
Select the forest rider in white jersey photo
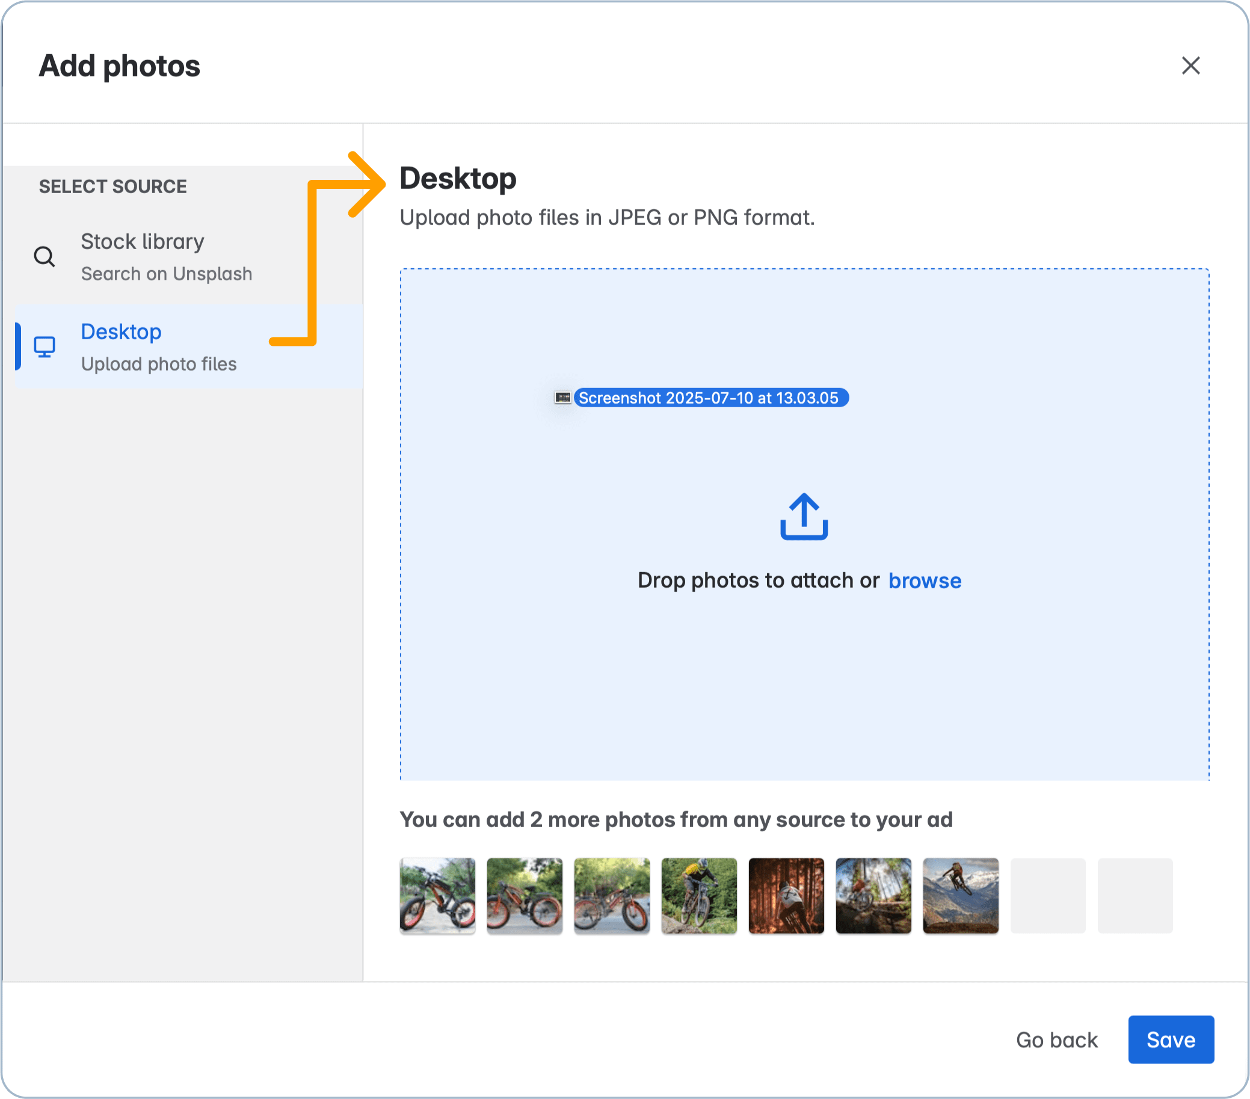786,896
